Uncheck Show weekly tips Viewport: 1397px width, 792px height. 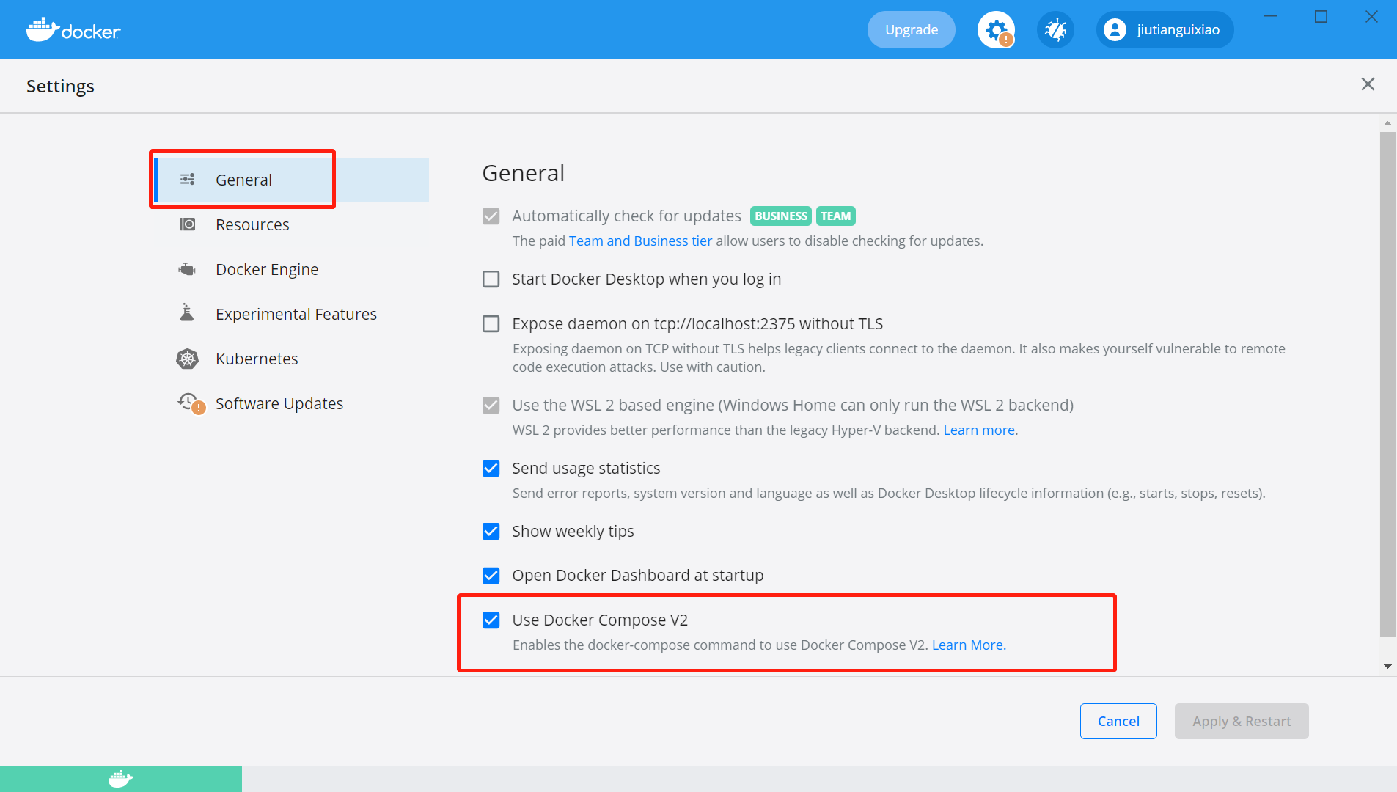coord(491,532)
